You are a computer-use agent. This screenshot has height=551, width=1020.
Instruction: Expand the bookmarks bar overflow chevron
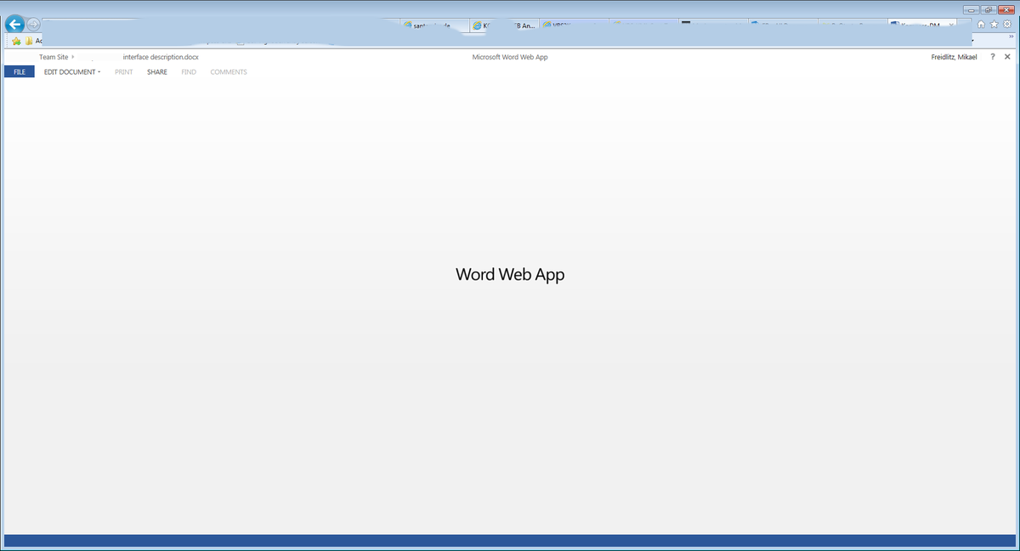[x=1011, y=37]
